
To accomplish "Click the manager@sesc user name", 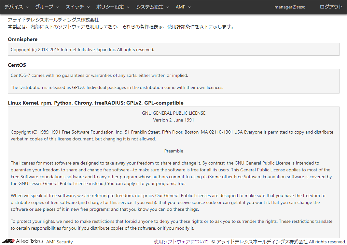I will click(290, 7).
